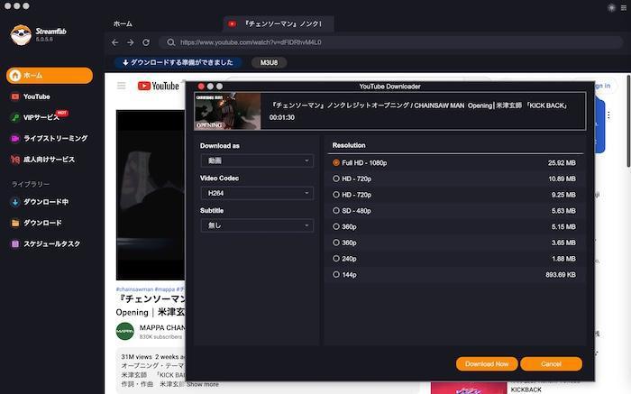
Task: Reload the page with refresh icon
Action: point(146,42)
